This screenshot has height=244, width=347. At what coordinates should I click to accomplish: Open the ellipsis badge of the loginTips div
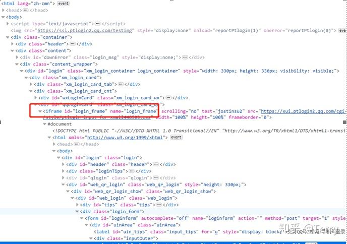[132, 171]
